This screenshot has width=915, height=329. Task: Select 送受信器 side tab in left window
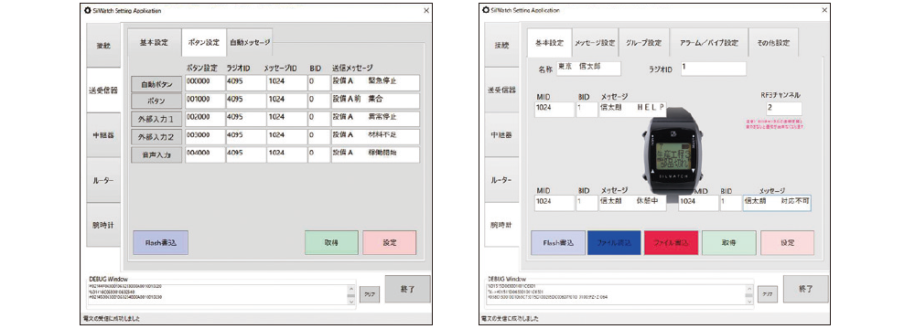point(104,90)
